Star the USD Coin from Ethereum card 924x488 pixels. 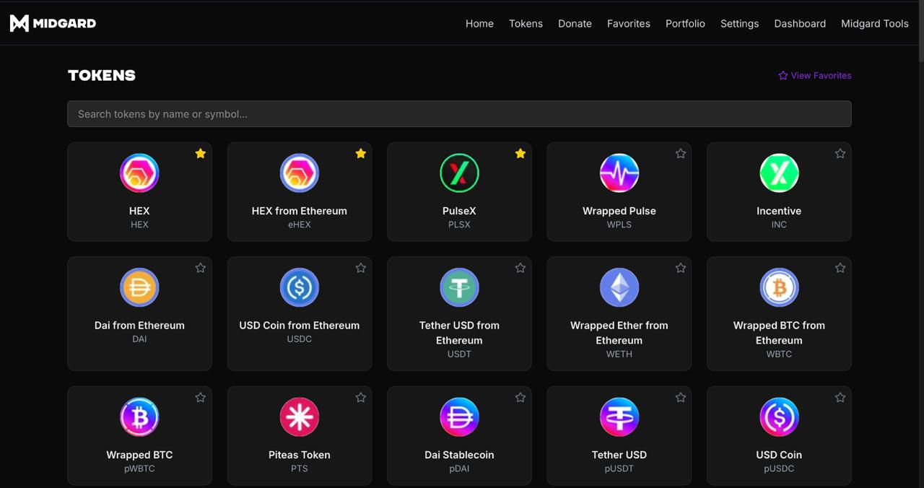(361, 268)
